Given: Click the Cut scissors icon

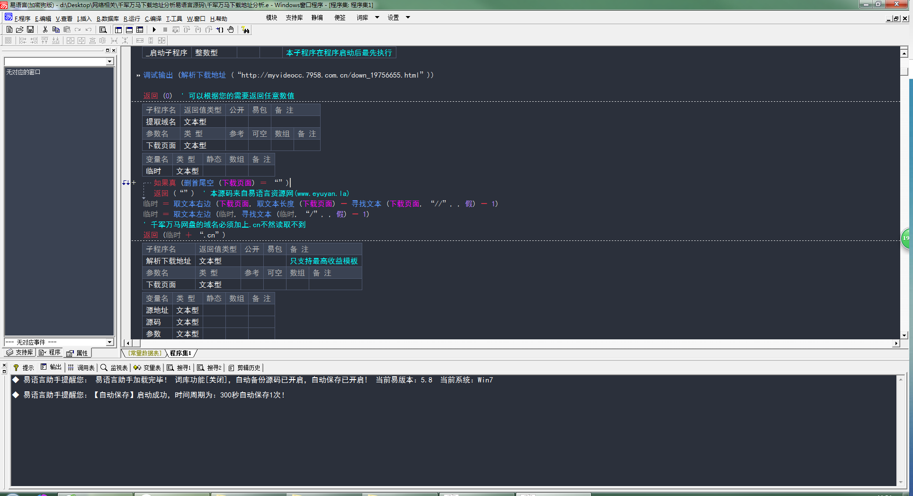Looking at the screenshot, I should pos(45,29).
